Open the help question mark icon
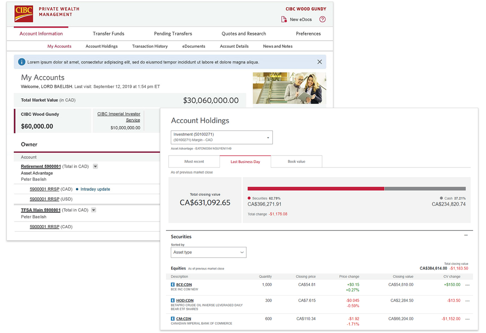Viewport: 486px width, 333px height. [x=322, y=19]
